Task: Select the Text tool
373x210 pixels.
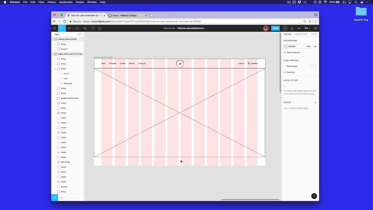Action: [93, 28]
